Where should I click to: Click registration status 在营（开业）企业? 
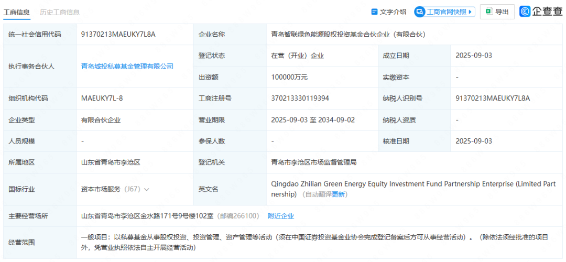[298, 56]
